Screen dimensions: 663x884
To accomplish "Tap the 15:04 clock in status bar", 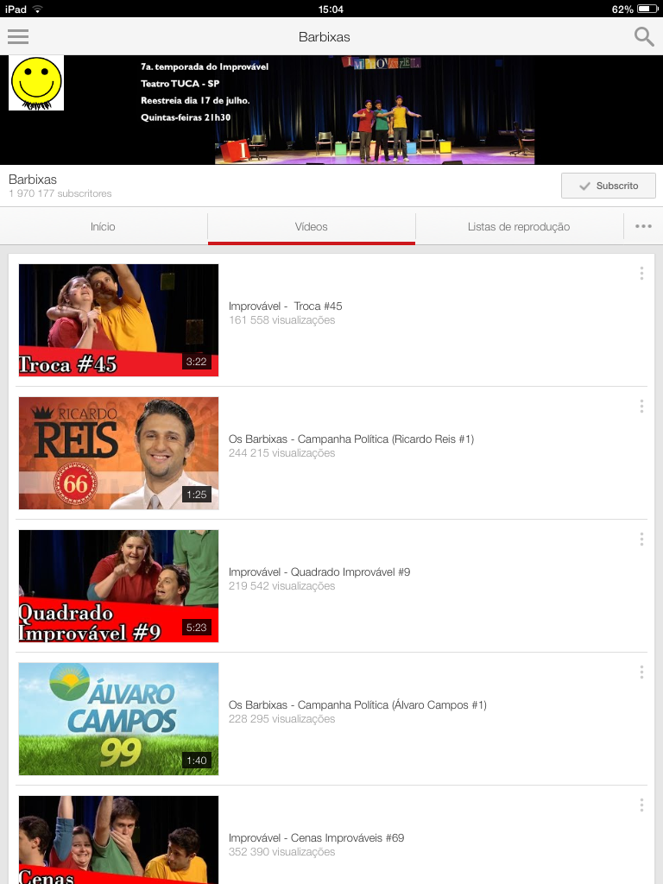I will 331,9.
